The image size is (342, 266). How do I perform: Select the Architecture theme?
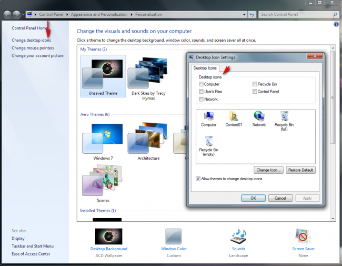[148, 141]
